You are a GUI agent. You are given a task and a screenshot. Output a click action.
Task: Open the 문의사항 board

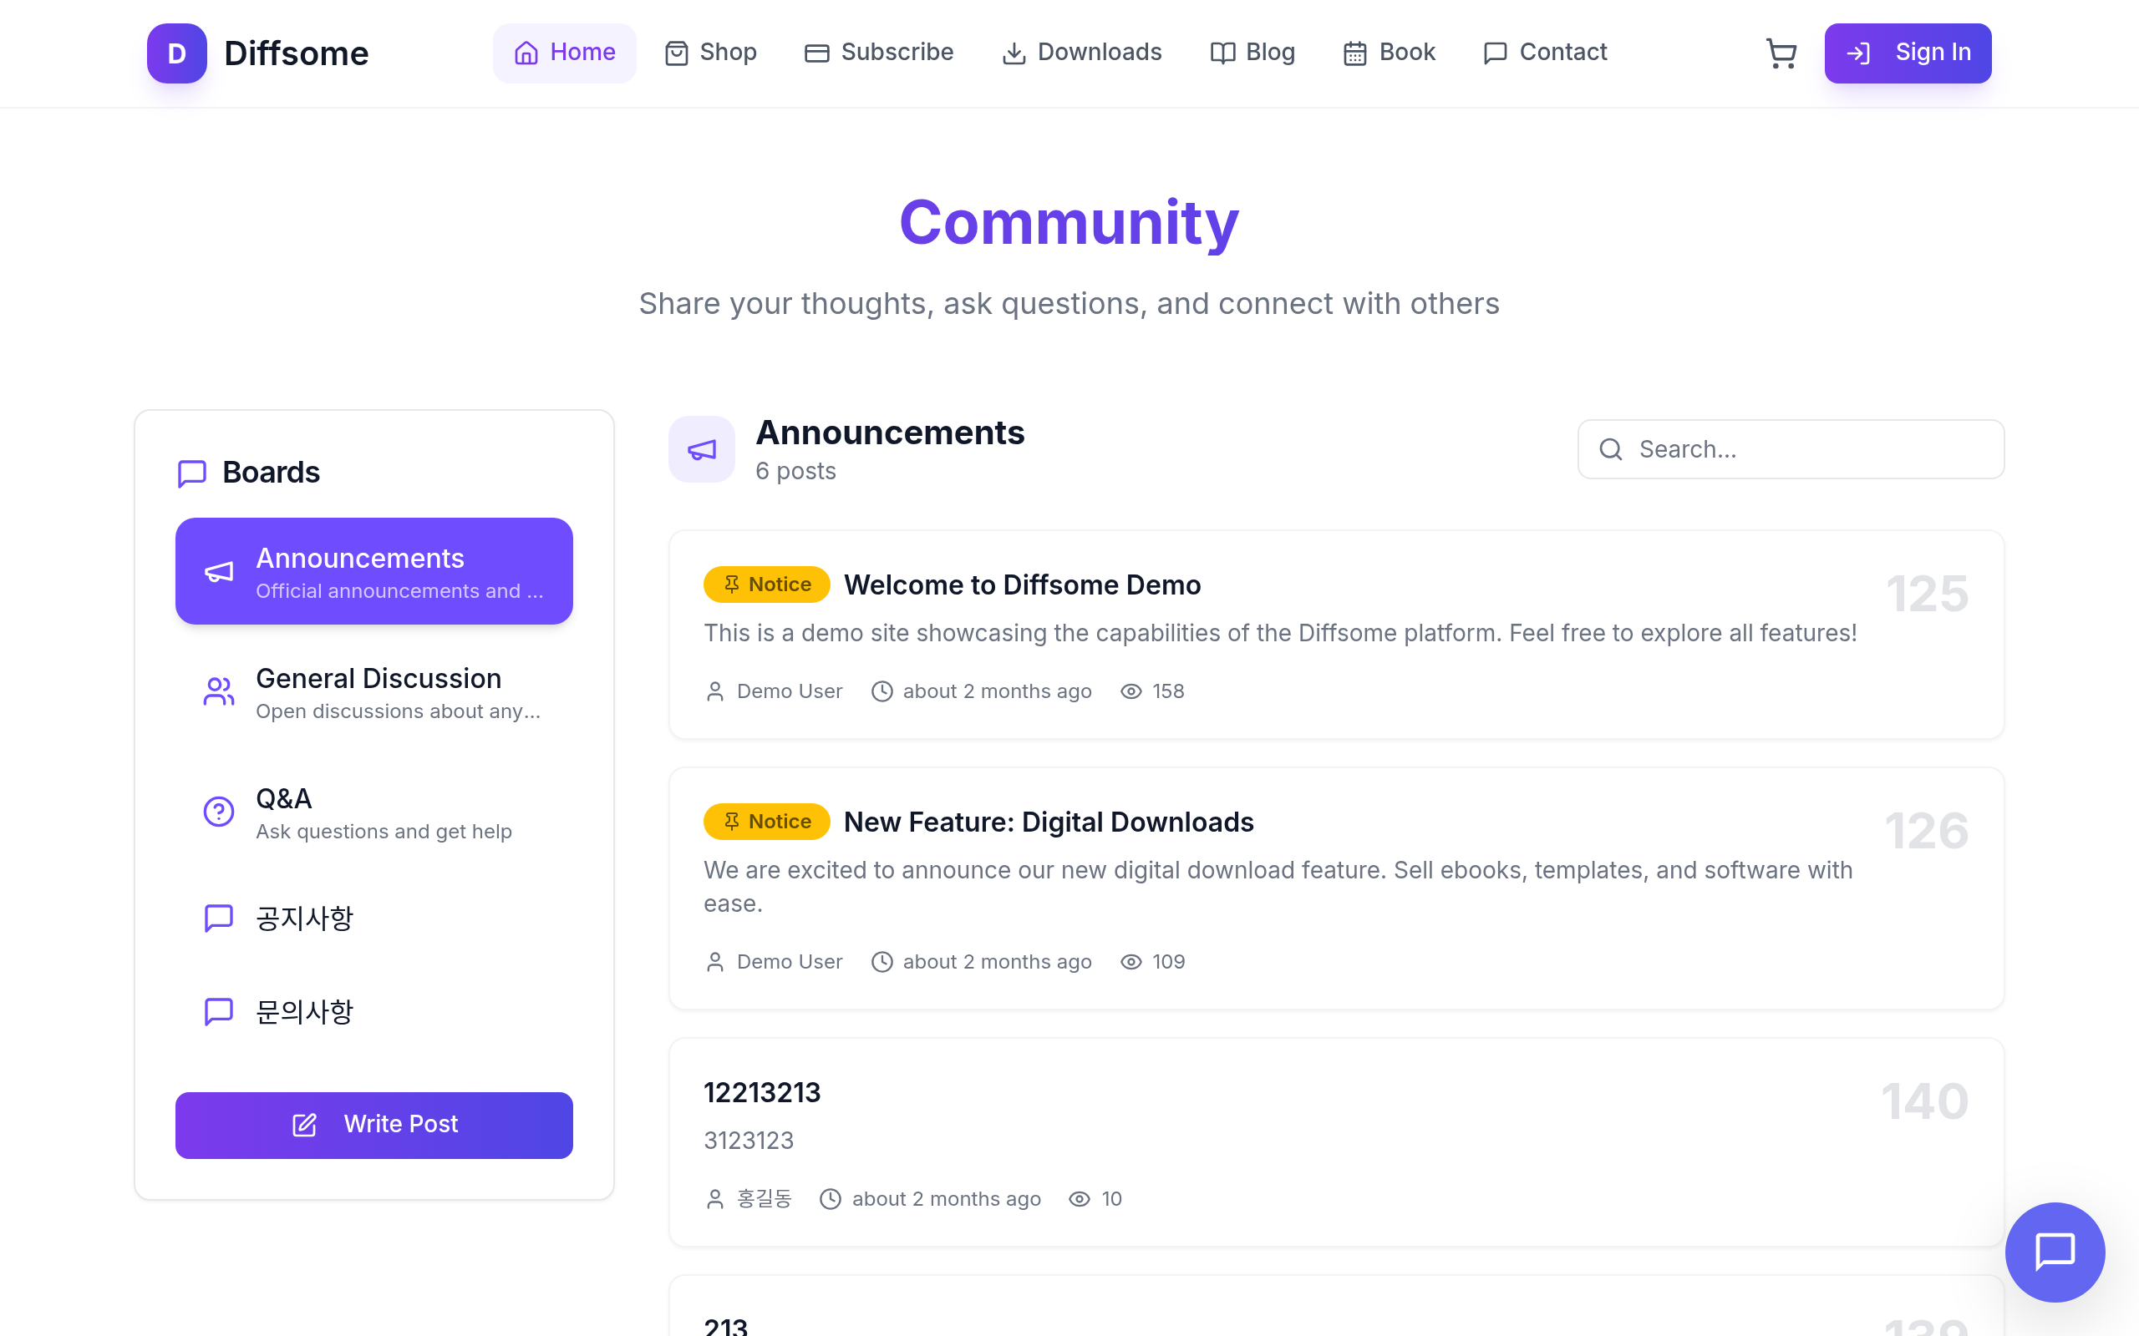coord(373,1011)
